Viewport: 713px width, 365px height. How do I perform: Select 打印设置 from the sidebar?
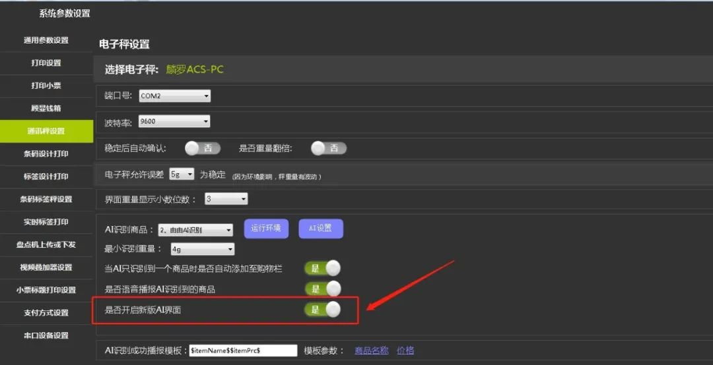[x=46, y=63]
